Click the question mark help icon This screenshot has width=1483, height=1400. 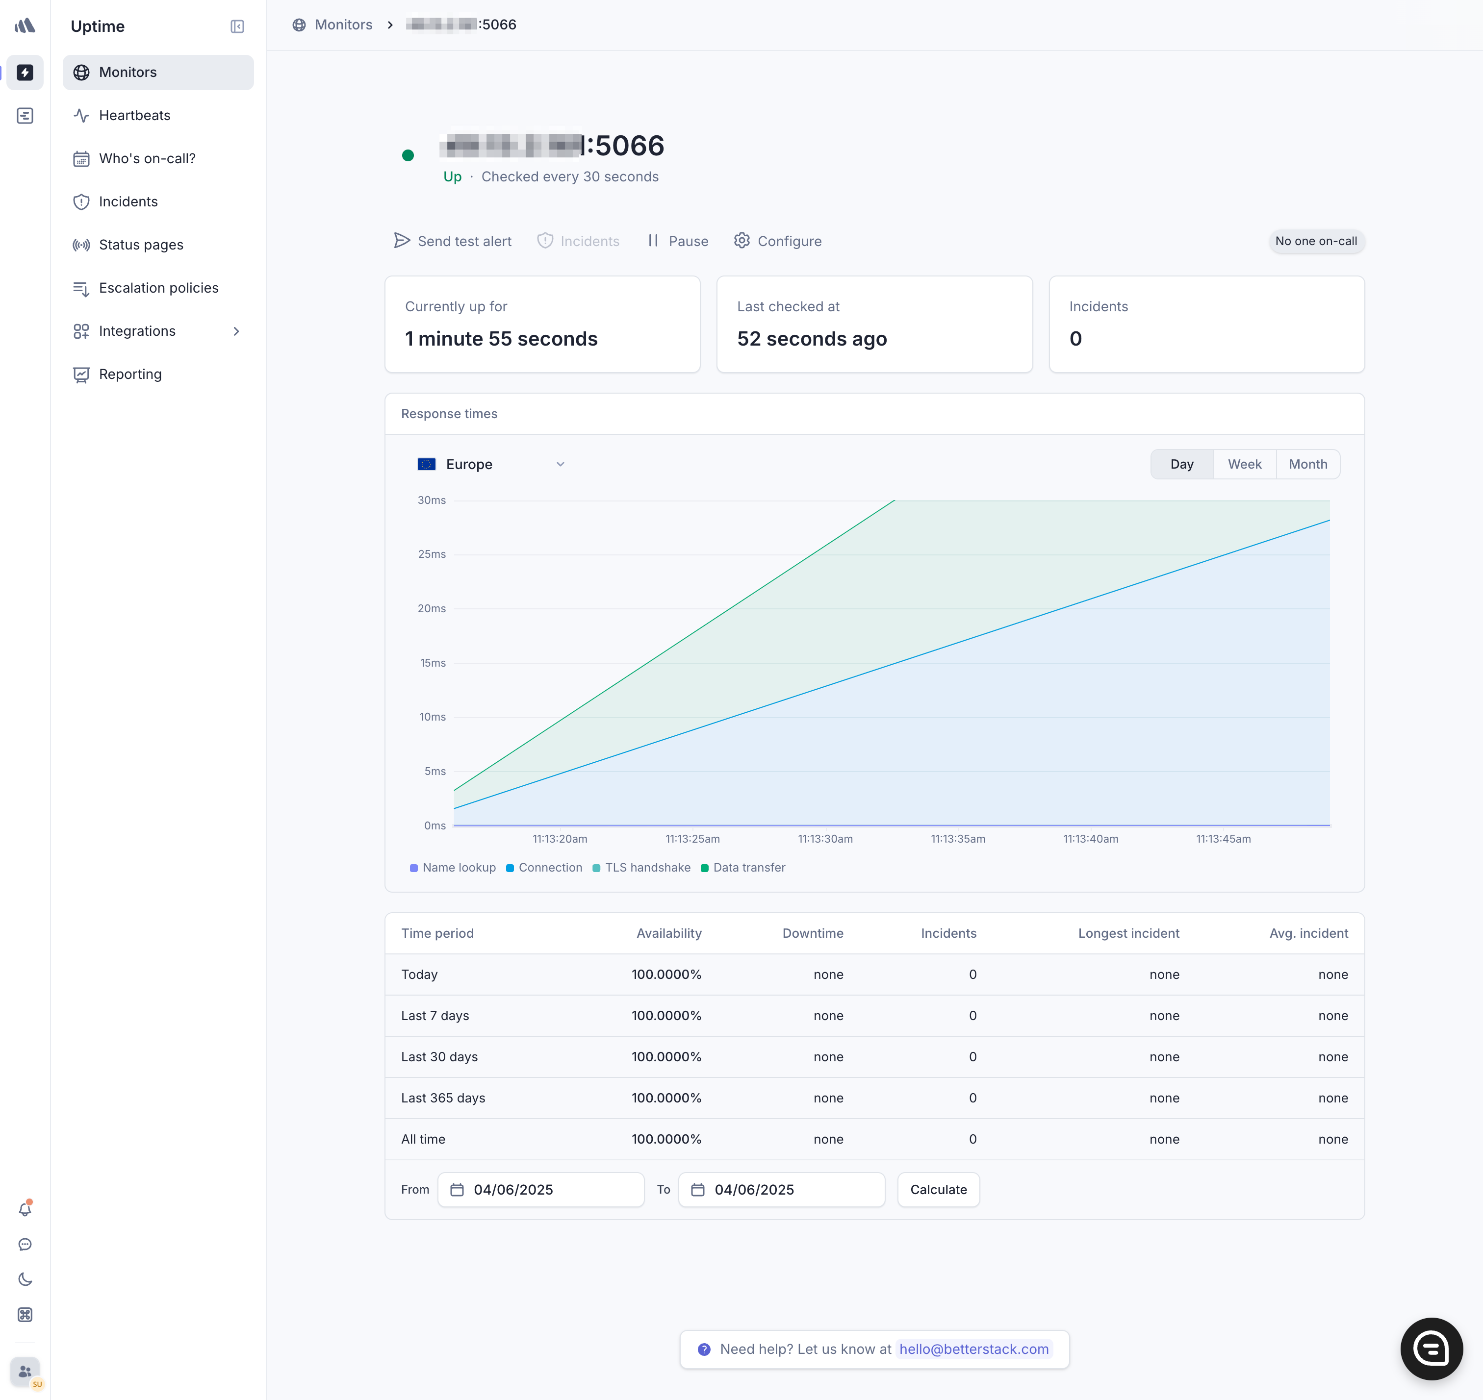(703, 1349)
